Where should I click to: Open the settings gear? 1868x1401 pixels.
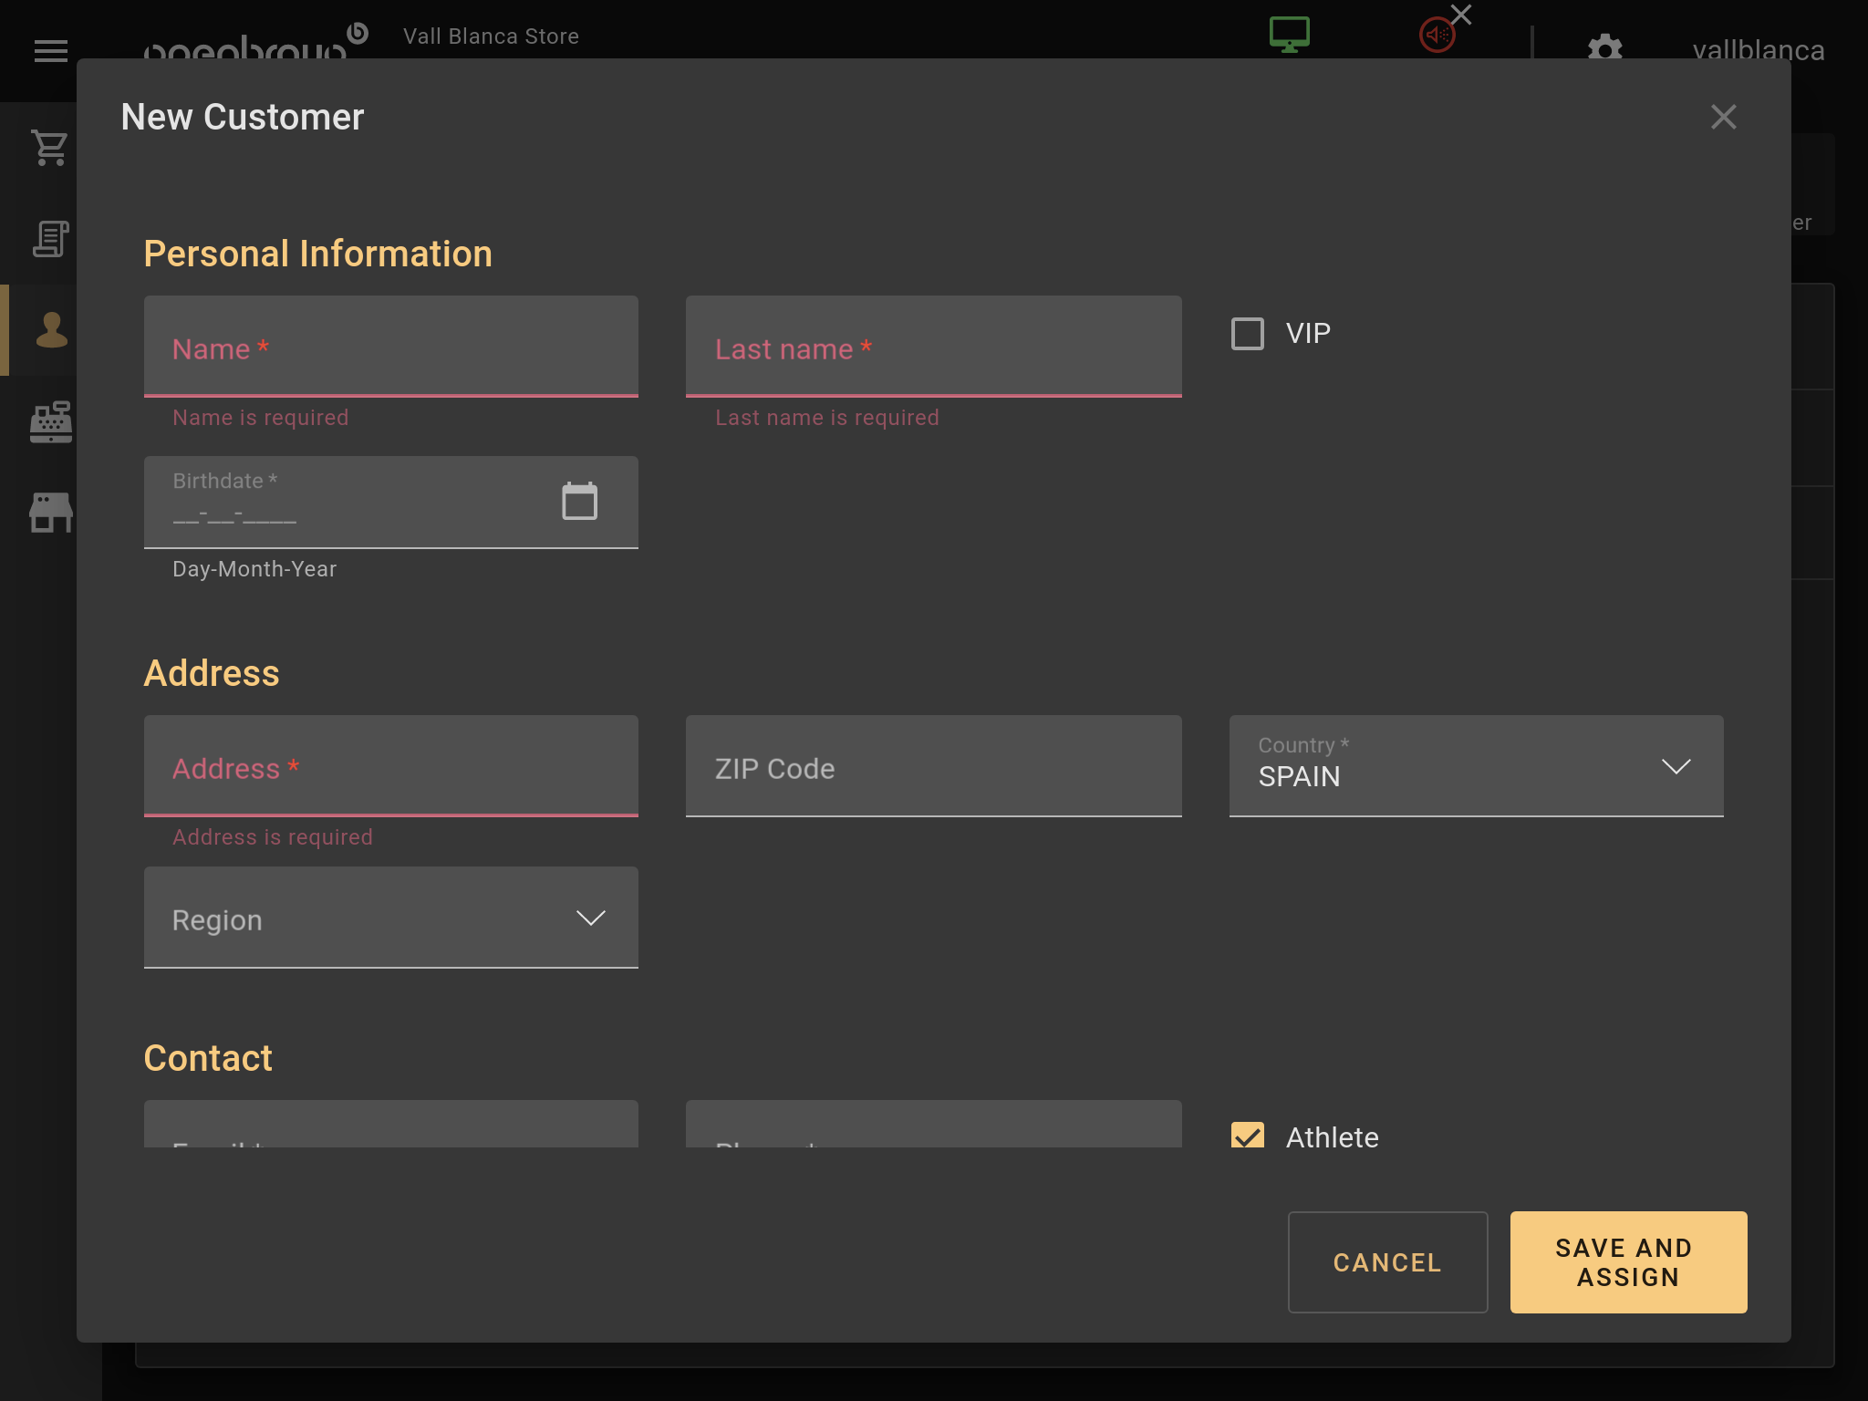click(x=1604, y=47)
